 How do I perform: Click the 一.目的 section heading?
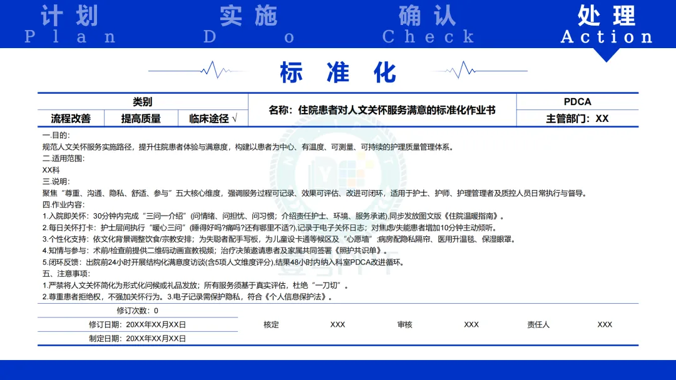[x=56, y=135]
